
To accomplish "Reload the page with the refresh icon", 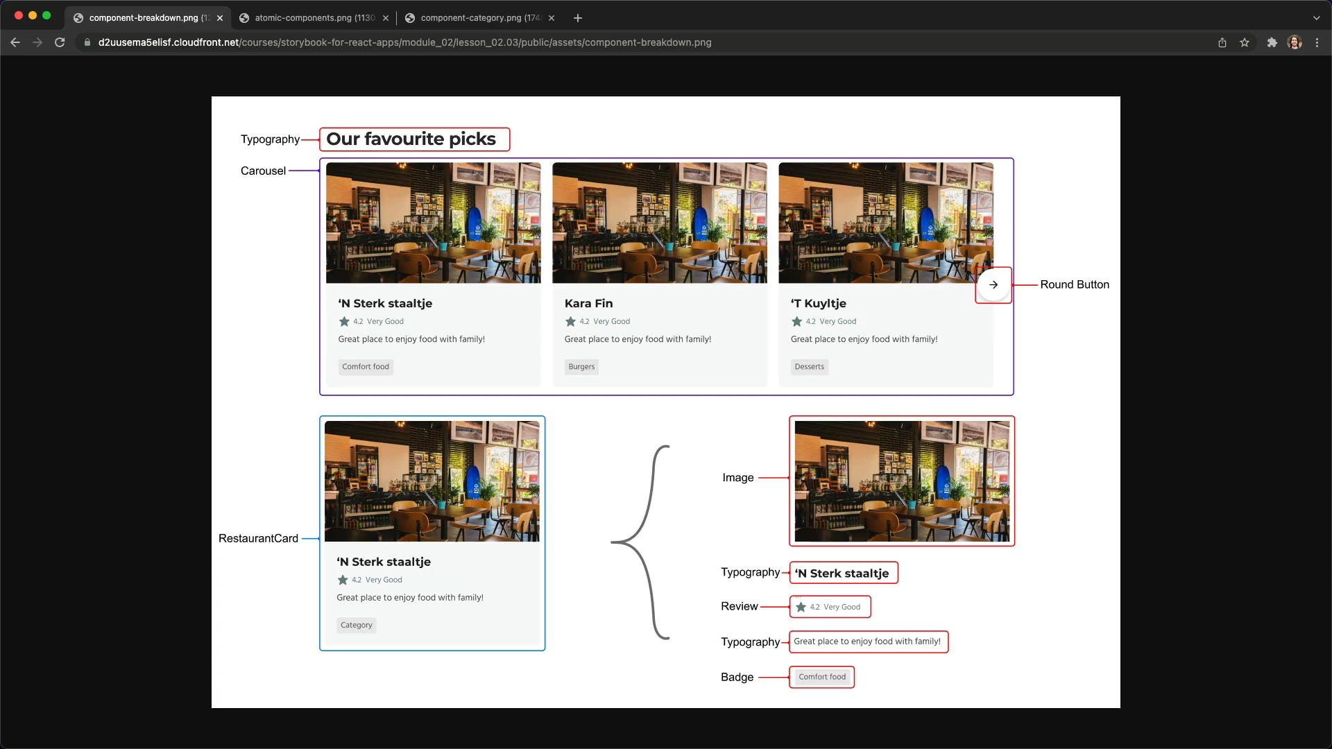I will click(60, 42).
